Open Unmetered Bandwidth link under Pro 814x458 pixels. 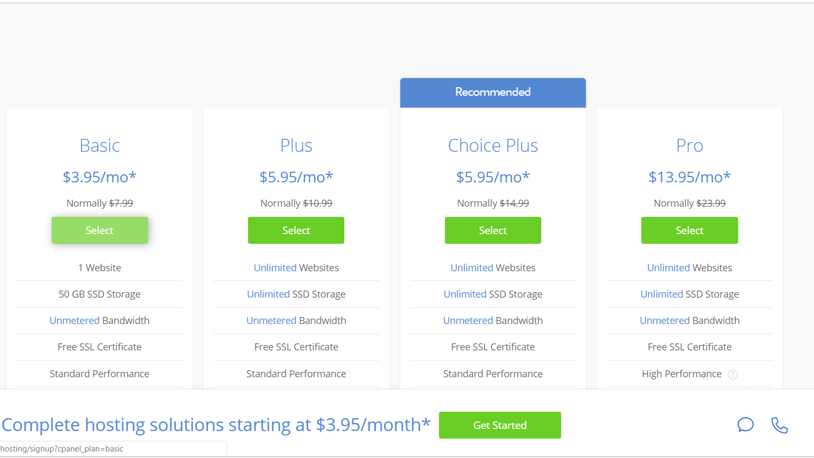(x=664, y=320)
